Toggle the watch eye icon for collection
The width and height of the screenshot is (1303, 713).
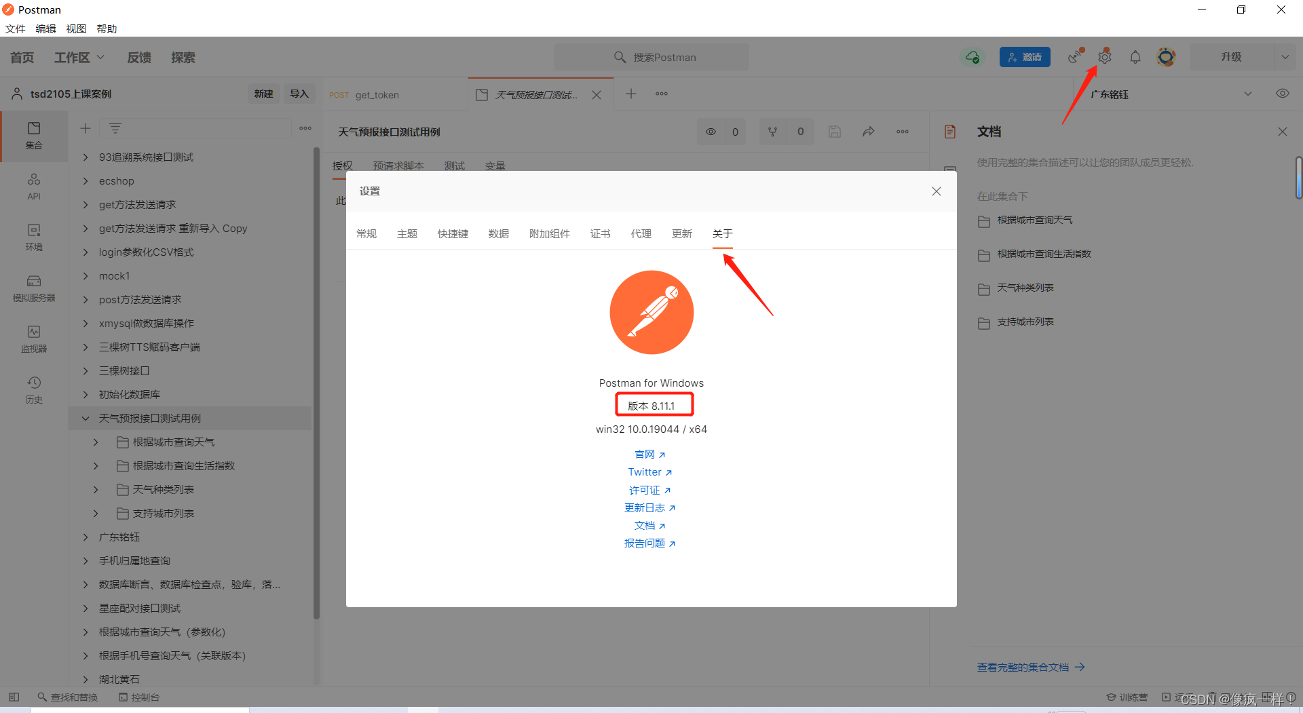(711, 132)
